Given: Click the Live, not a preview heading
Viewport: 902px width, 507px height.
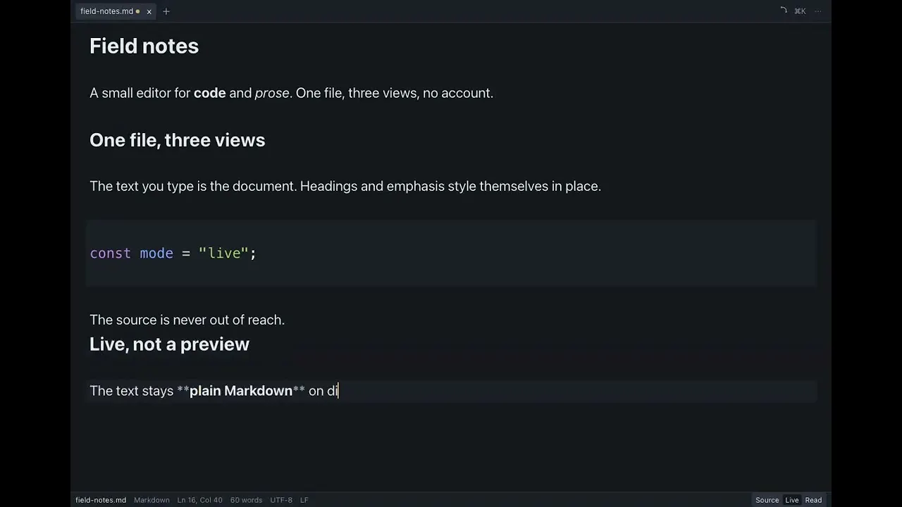Looking at the screenshot, I should [x=169, y=344].
